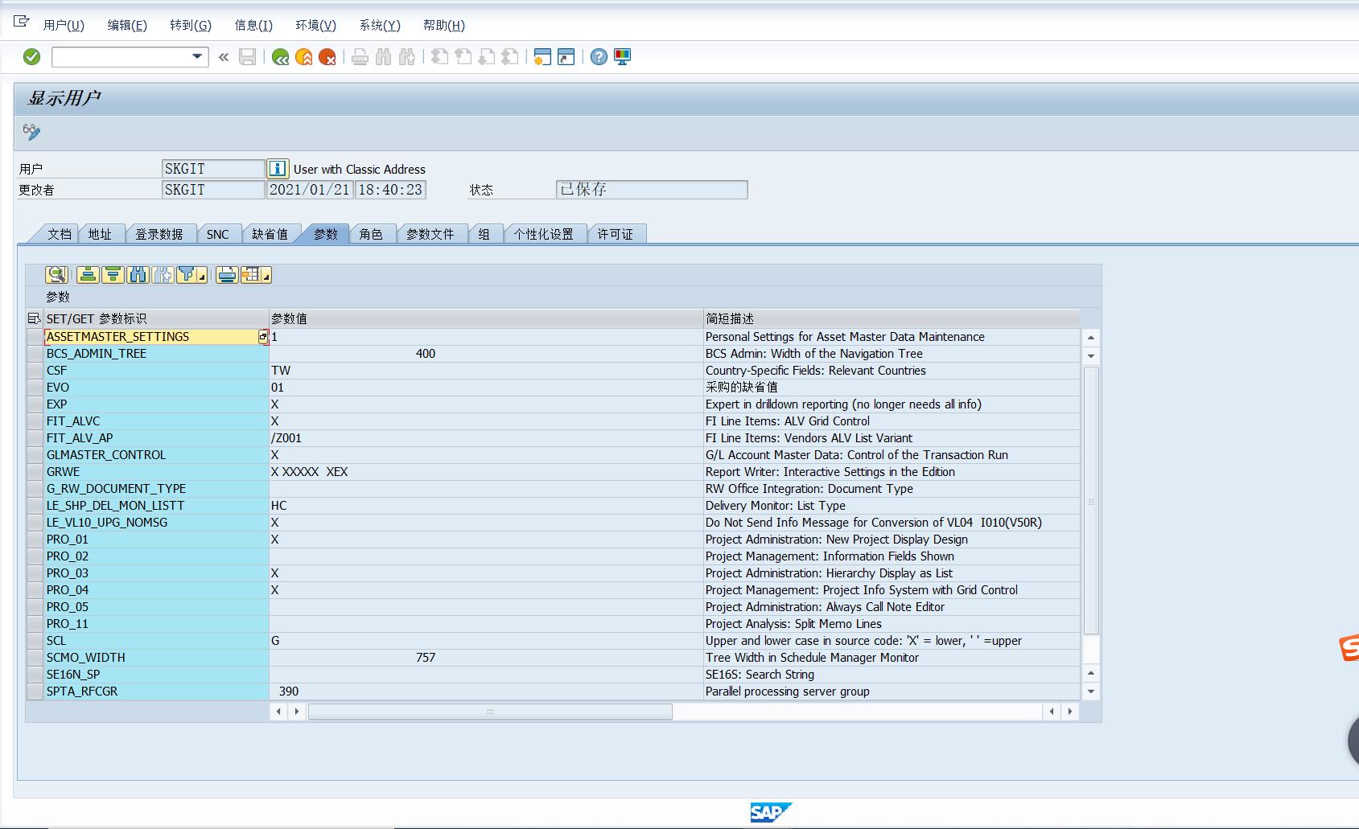
Task: Open the 用户(U) menu
Action: click(64, 25)
